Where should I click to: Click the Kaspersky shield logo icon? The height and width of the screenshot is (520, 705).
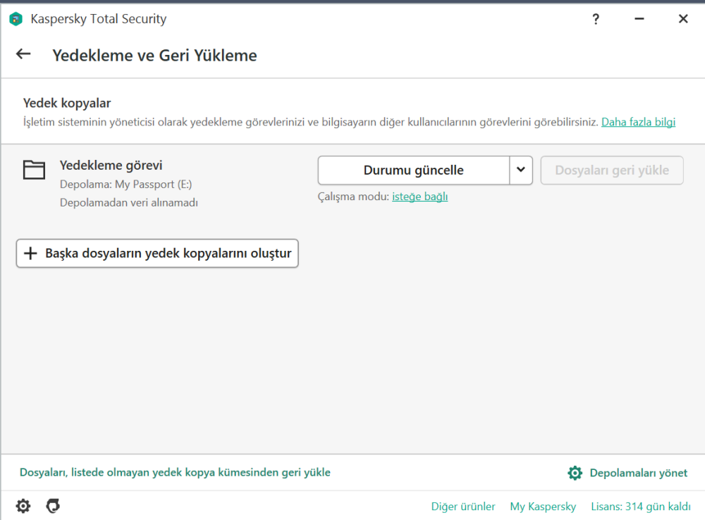coord(16,19)
